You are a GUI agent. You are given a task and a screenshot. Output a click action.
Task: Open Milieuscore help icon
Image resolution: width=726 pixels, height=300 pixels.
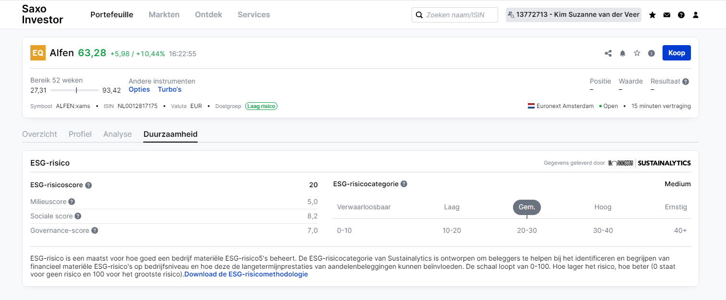(x=72, y=202)
